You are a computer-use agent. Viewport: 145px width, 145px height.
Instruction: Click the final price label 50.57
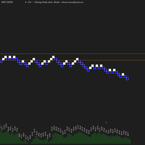coord(128,134)
